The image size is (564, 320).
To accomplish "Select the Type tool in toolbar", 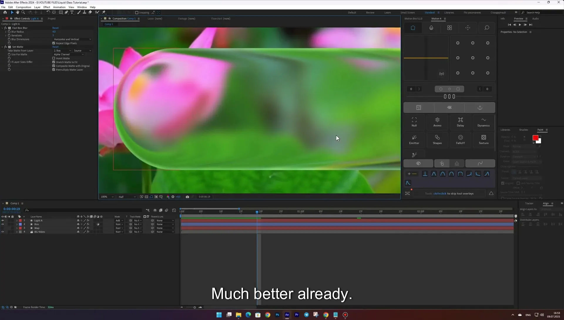I will 72,12.
